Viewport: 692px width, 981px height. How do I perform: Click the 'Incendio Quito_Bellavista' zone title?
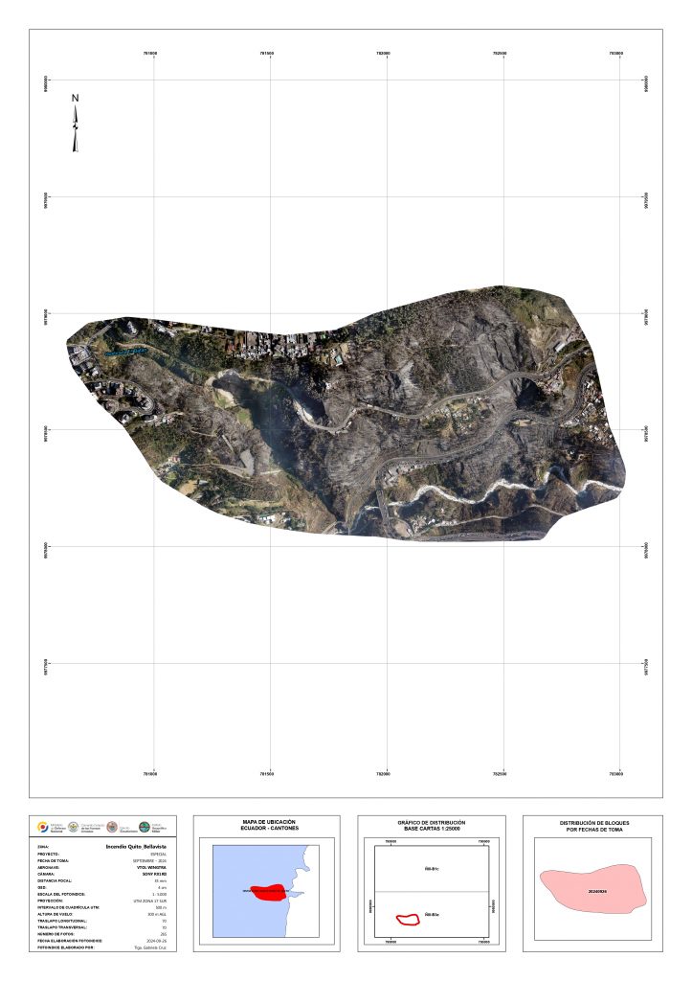136,847
